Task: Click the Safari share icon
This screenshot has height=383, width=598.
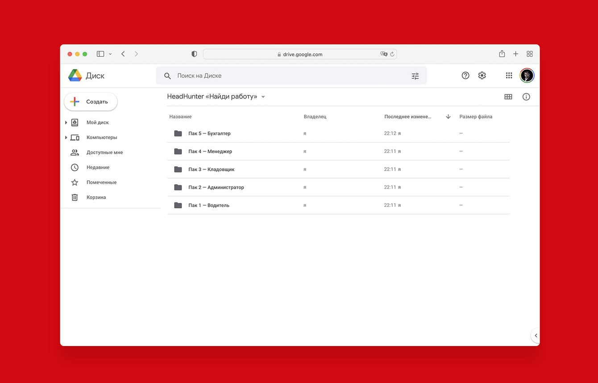Action: coord(502,54)
